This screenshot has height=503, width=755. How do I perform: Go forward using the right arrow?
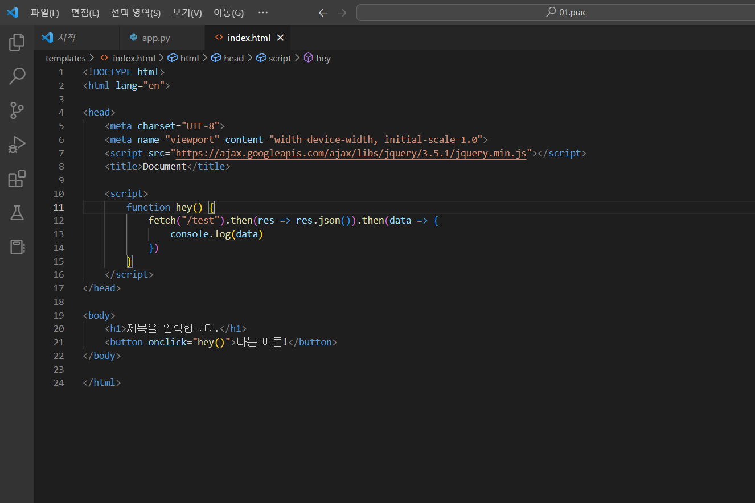click(342, 13)
